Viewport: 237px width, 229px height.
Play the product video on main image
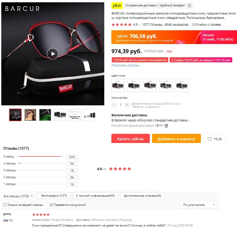(x=53, y=54)
